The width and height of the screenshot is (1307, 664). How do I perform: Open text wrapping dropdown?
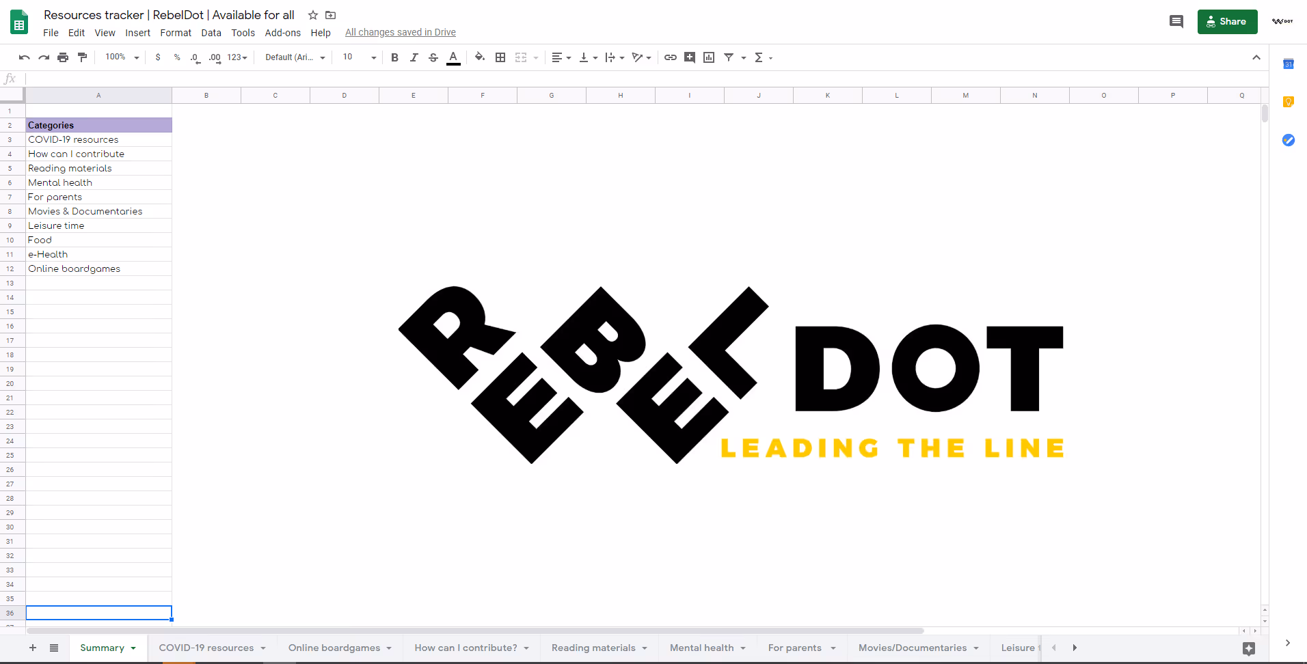tap(615, 57)
